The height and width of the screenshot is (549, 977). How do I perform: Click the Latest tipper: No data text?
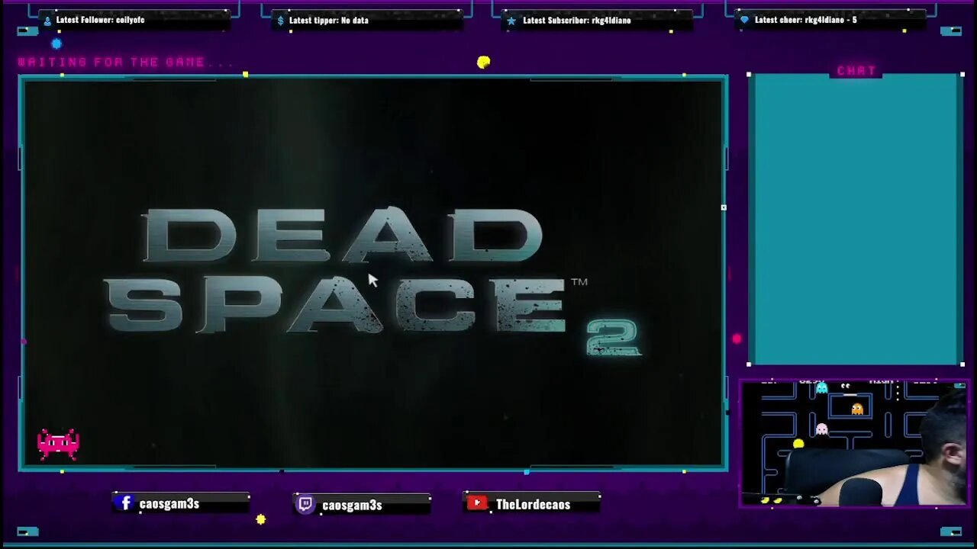[x=328, y=21]
